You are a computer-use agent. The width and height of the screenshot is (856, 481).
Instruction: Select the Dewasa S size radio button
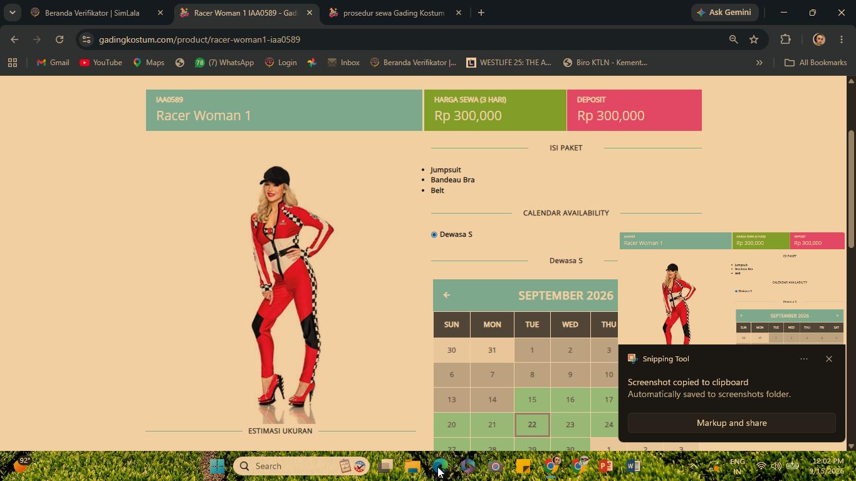[434, 234]
